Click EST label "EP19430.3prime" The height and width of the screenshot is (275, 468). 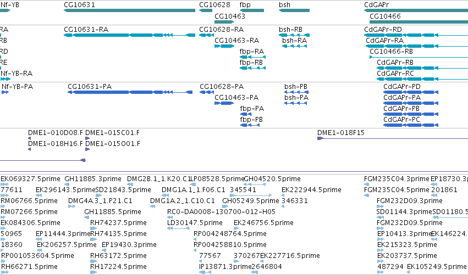pos(129,245)
